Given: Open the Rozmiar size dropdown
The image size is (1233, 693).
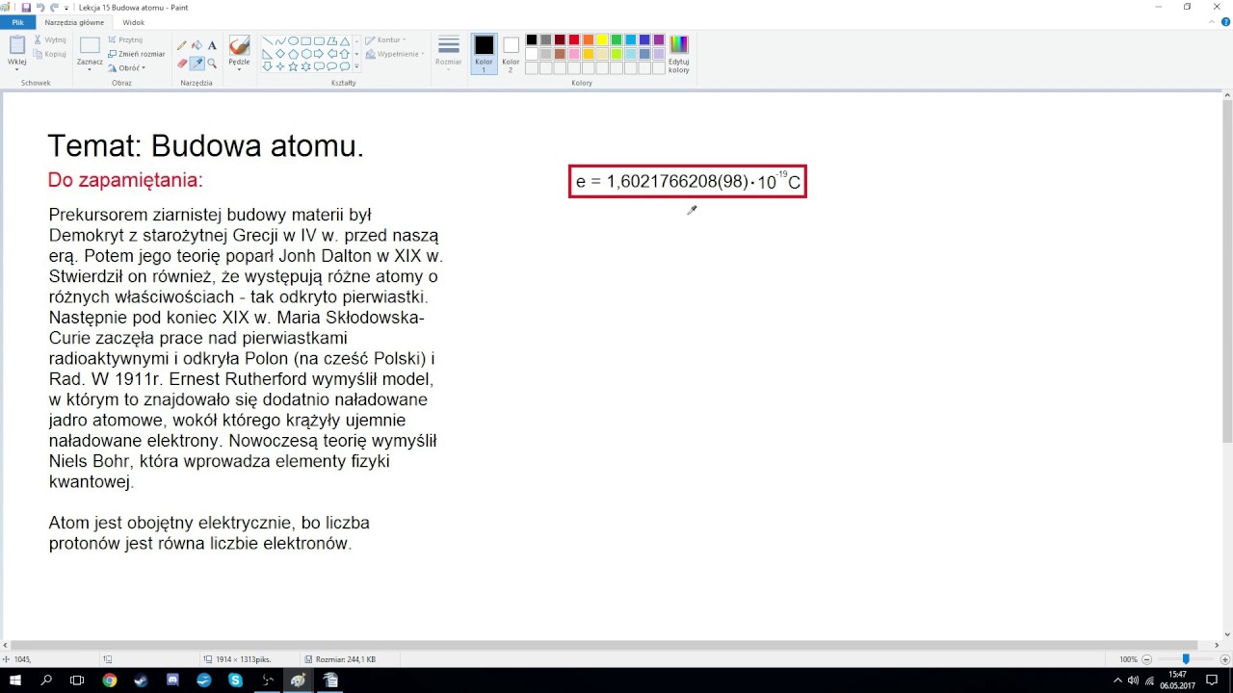Looking at the screenshot, I should tap(449, 54).
